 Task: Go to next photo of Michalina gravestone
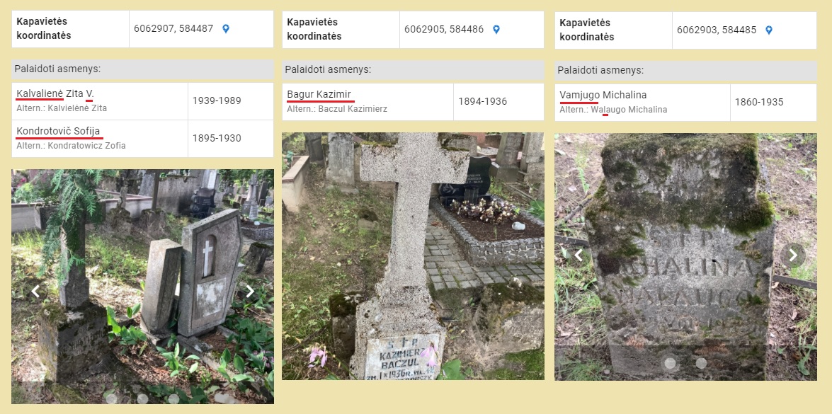pos(793,255)
